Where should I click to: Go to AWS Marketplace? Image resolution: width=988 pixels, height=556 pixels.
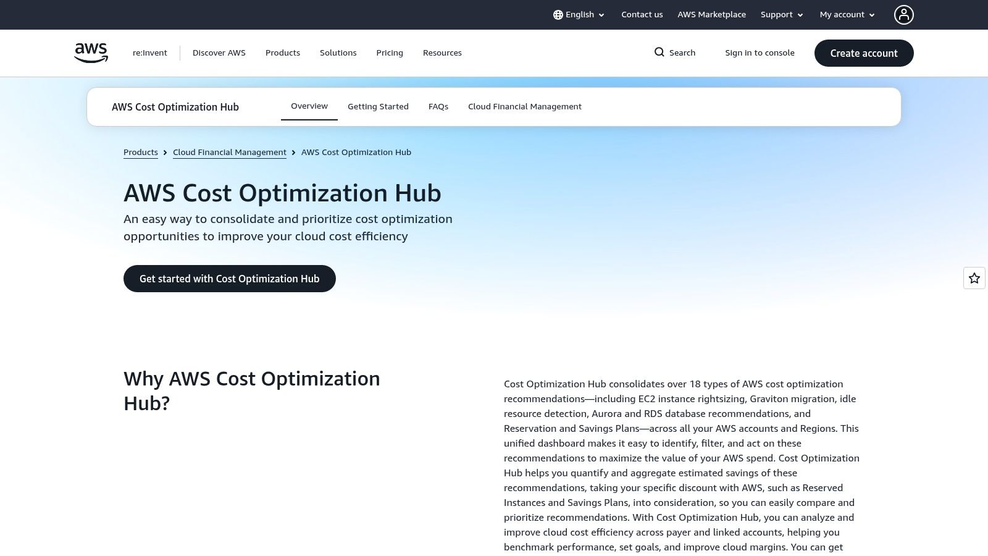coord(711,15)
